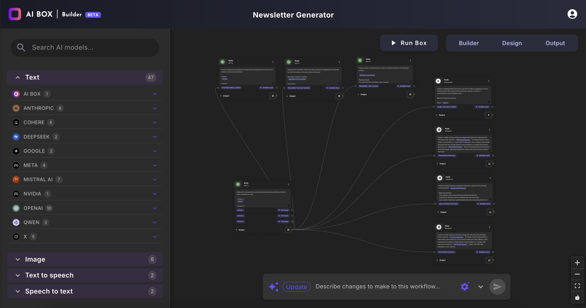Image resolution: width=586 pixels, height=308 pixels.
Task: Click the canvas lock icon
Action: tap(577, 298)
